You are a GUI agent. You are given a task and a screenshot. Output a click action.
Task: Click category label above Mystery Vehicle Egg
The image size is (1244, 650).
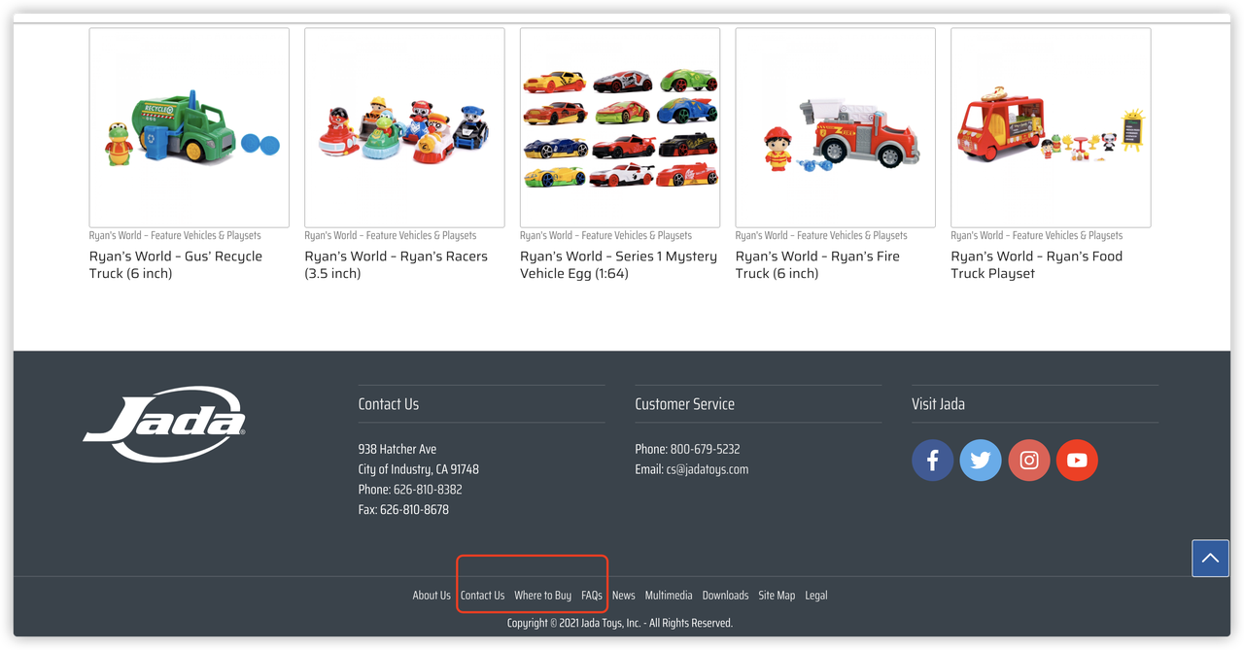[x=605, y=235]
